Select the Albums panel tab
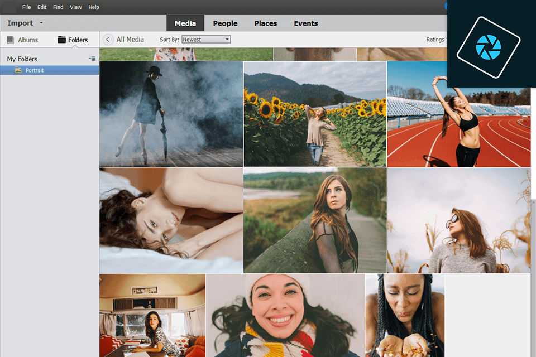This screenshot has height=357, width=536. (x=22, y=40)
